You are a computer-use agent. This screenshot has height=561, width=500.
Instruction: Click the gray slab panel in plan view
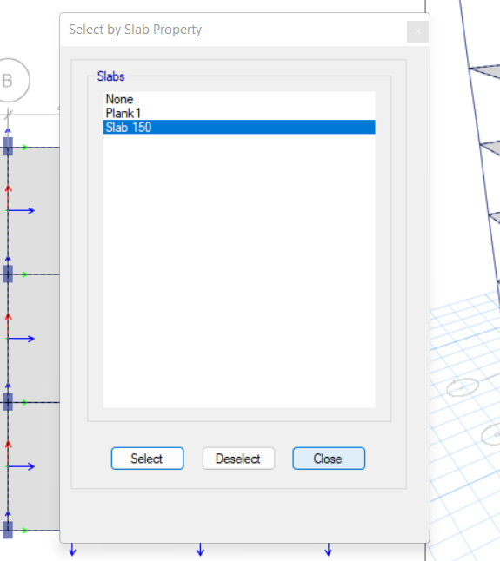(34, 243)
